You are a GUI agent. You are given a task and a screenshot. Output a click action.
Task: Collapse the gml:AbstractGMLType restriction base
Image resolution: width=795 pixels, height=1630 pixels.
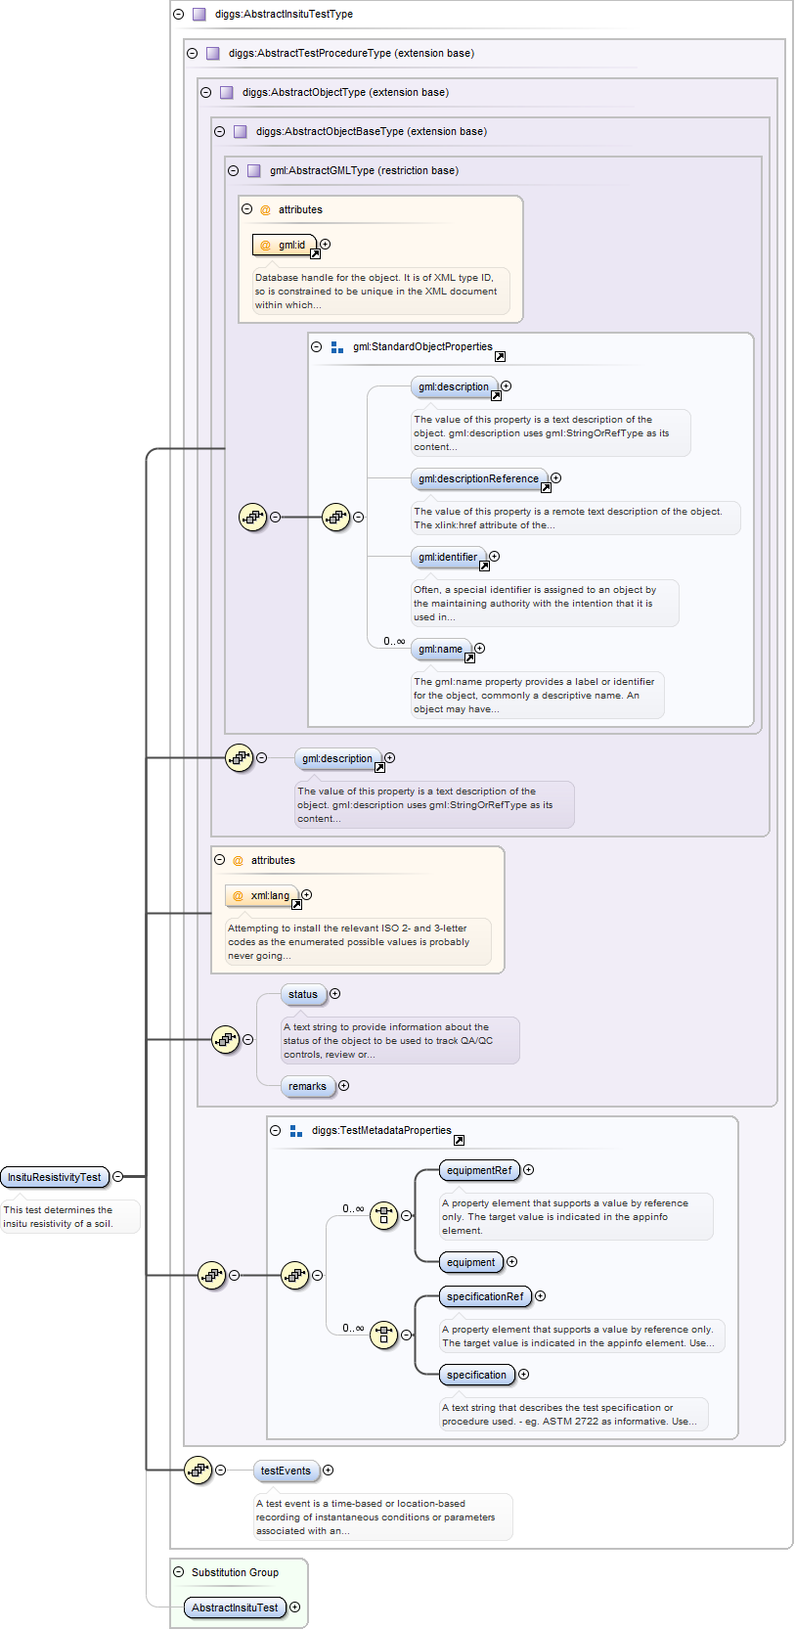[233, 170]
